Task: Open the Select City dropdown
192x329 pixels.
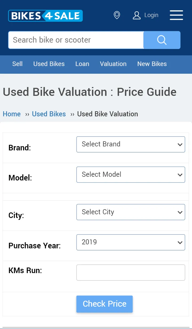Action: [x=131, y=212]
